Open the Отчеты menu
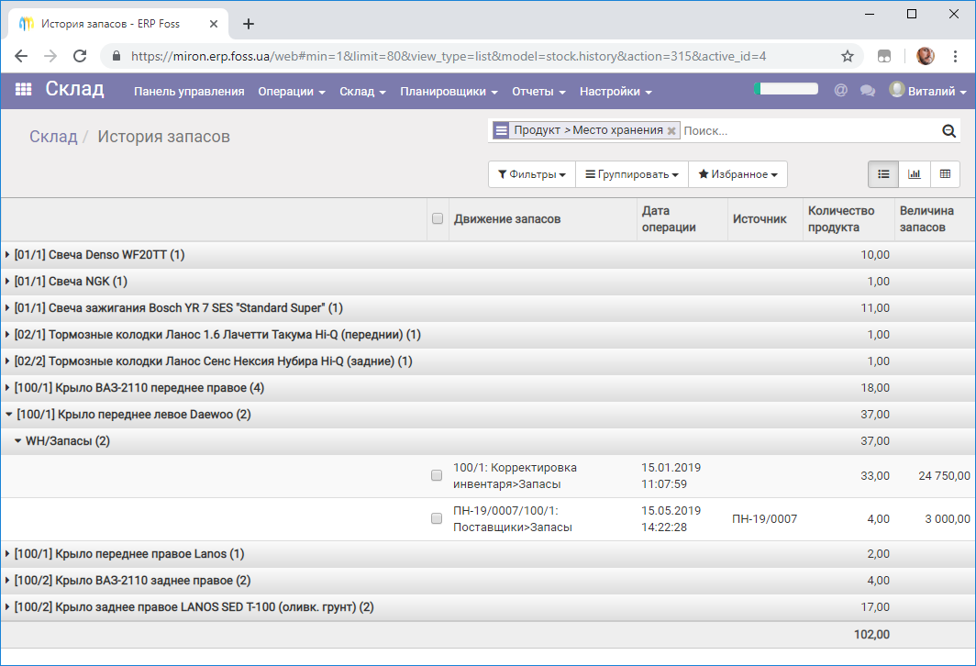 pyautogui.click(x=538, y=92)
